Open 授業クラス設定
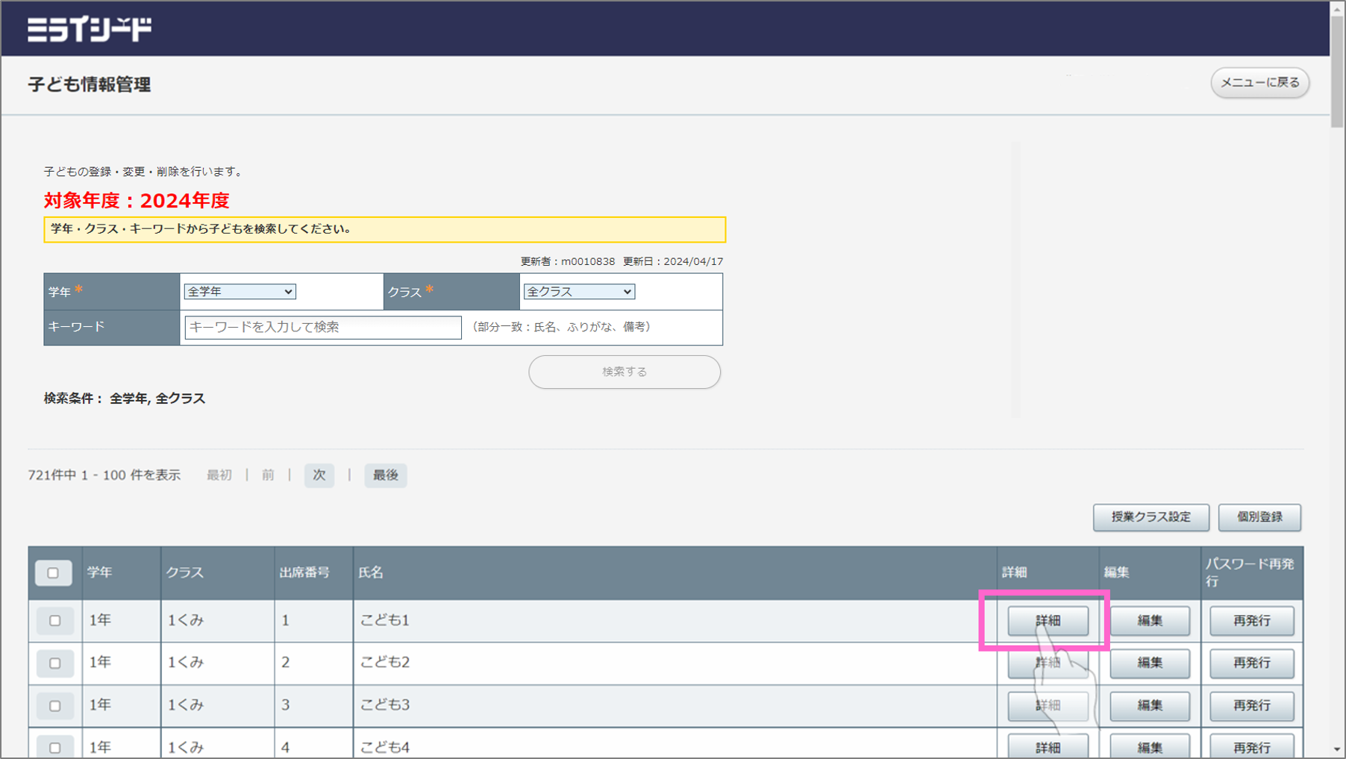 click(x=1151, y=517)
